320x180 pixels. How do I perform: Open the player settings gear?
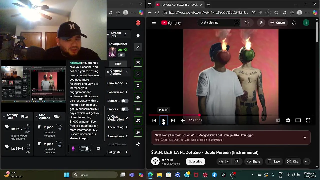point(288,120)
